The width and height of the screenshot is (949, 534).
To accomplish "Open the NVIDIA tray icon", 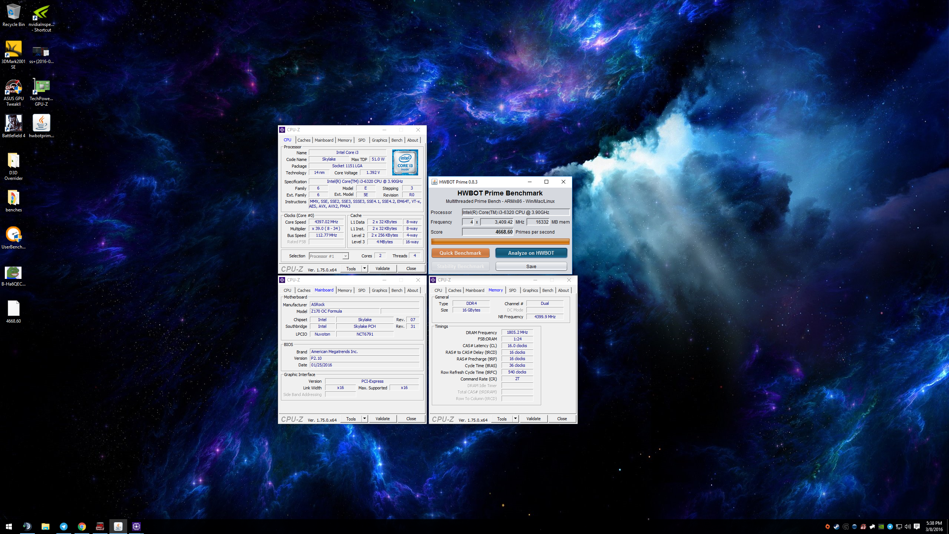I will click(881, 527).
